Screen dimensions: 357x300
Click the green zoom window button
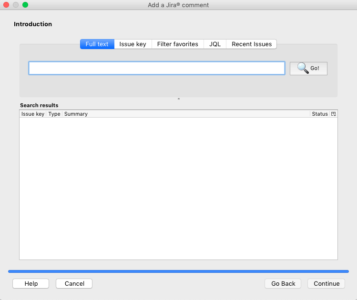click(x=25, y=5)
